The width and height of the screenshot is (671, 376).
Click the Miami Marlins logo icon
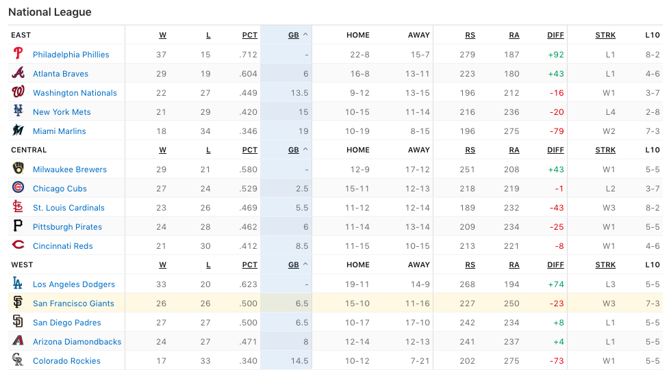pyautogui.click(x=18, y=131)
